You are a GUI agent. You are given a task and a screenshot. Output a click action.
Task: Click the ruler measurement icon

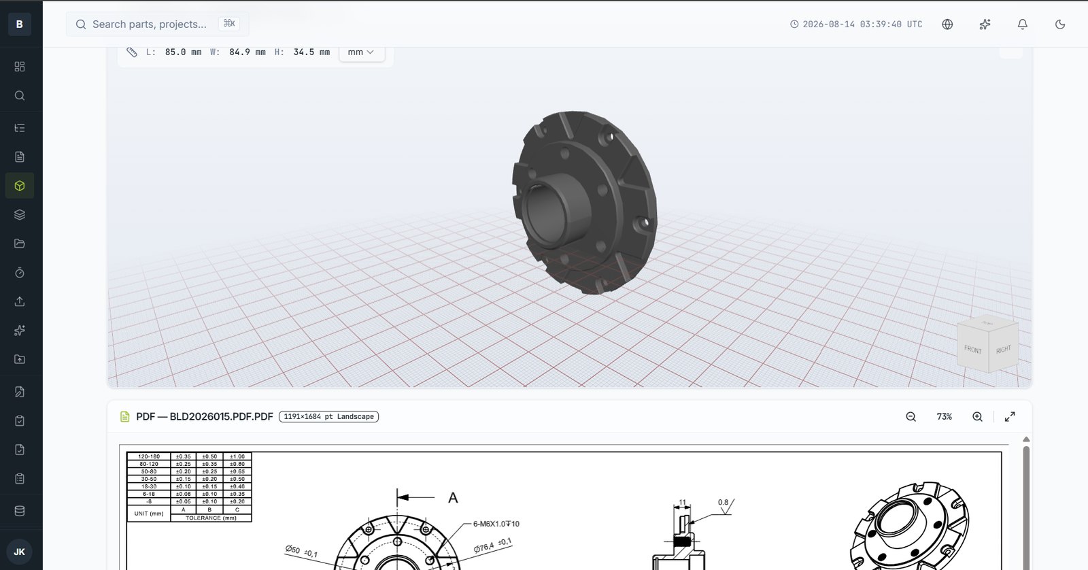[132, 52]
